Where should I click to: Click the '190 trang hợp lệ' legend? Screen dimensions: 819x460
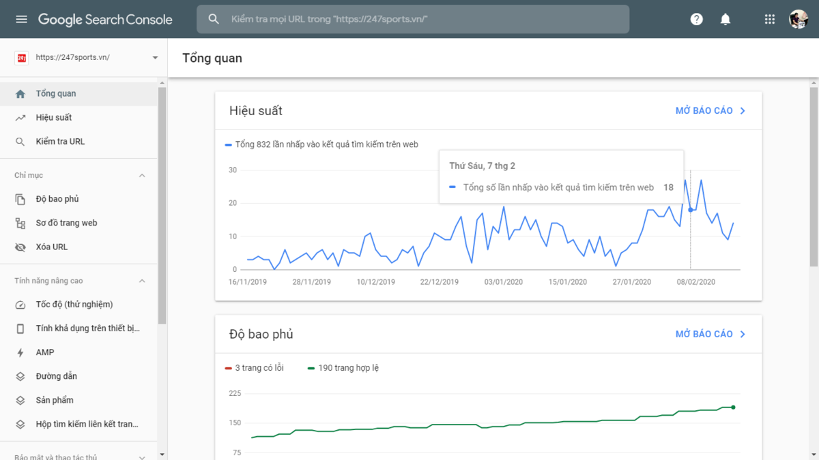[343, 368]
